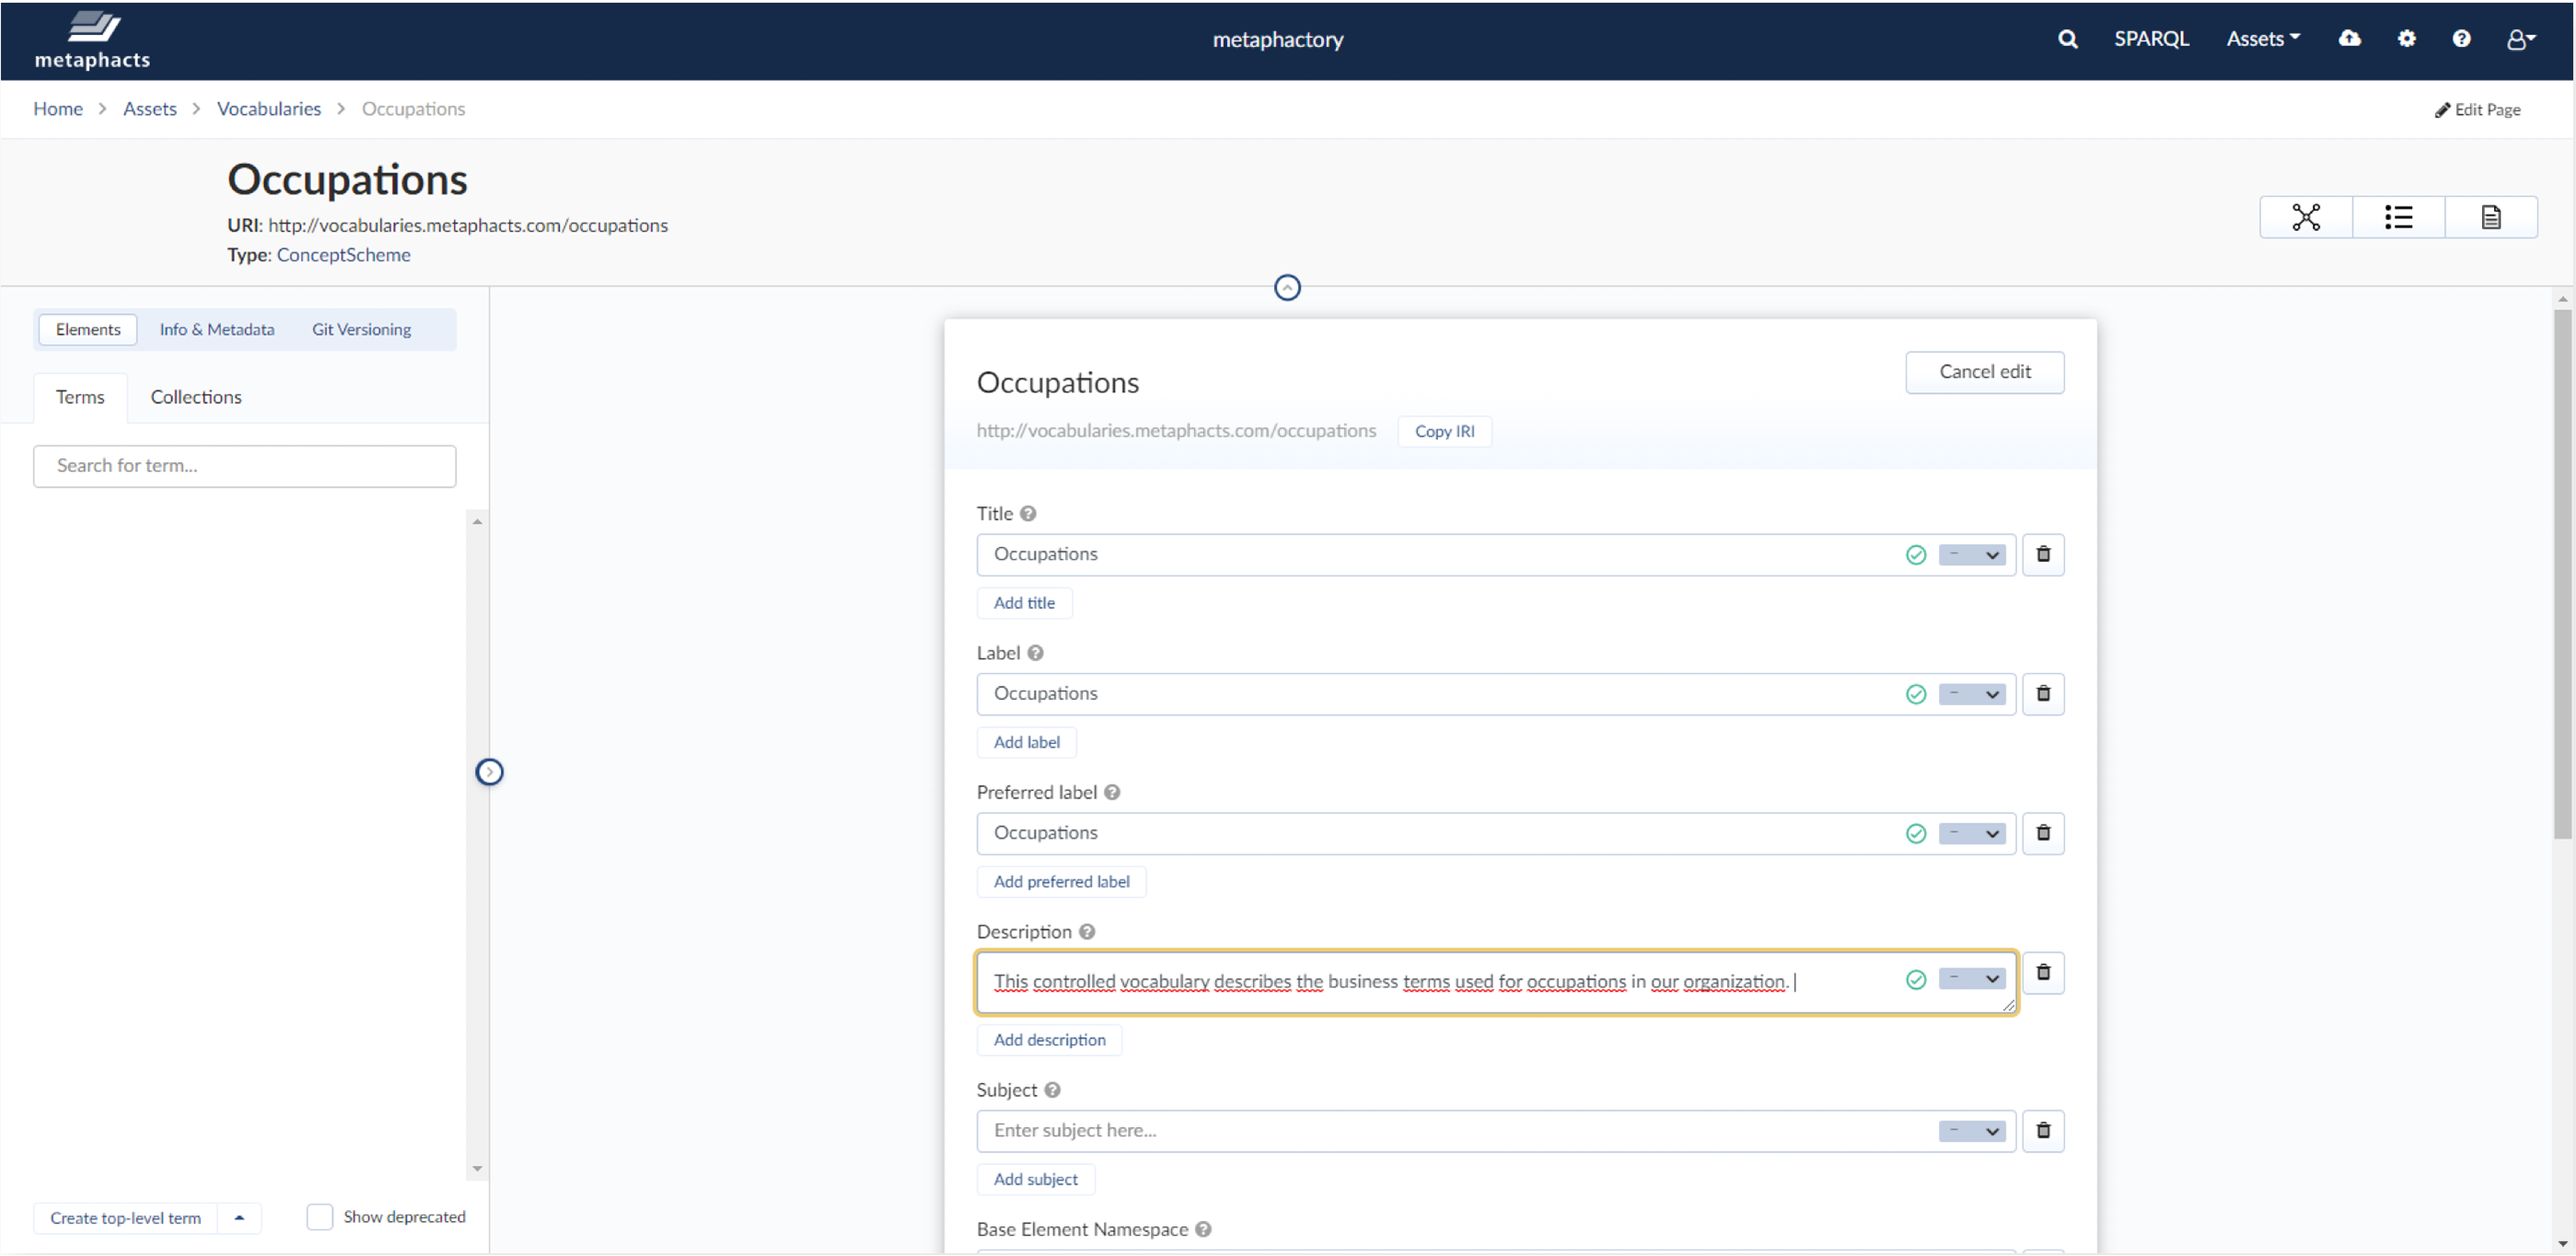Collapse the header with the up-chevron circle
This screenshot has height=1256, width=2576.
click(1287, 288)
